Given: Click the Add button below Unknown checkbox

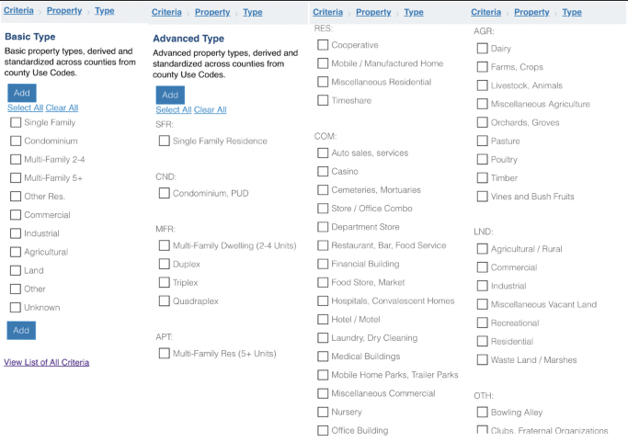Looking at the screenshot, I should [21, 330].
